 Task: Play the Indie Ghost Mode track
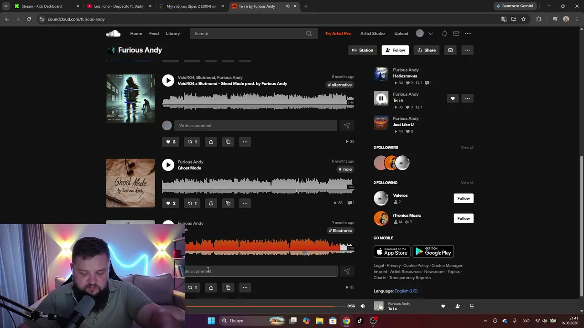168,165
